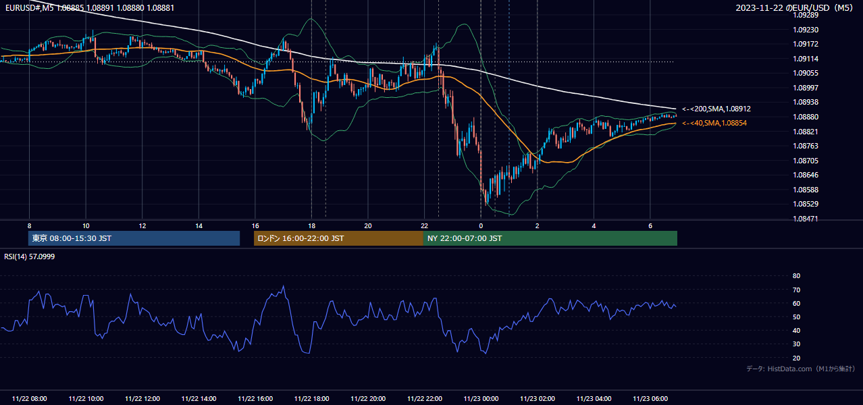Click hour label 2 under the price chart
863x405 pixels.
(x=538, y=225)
